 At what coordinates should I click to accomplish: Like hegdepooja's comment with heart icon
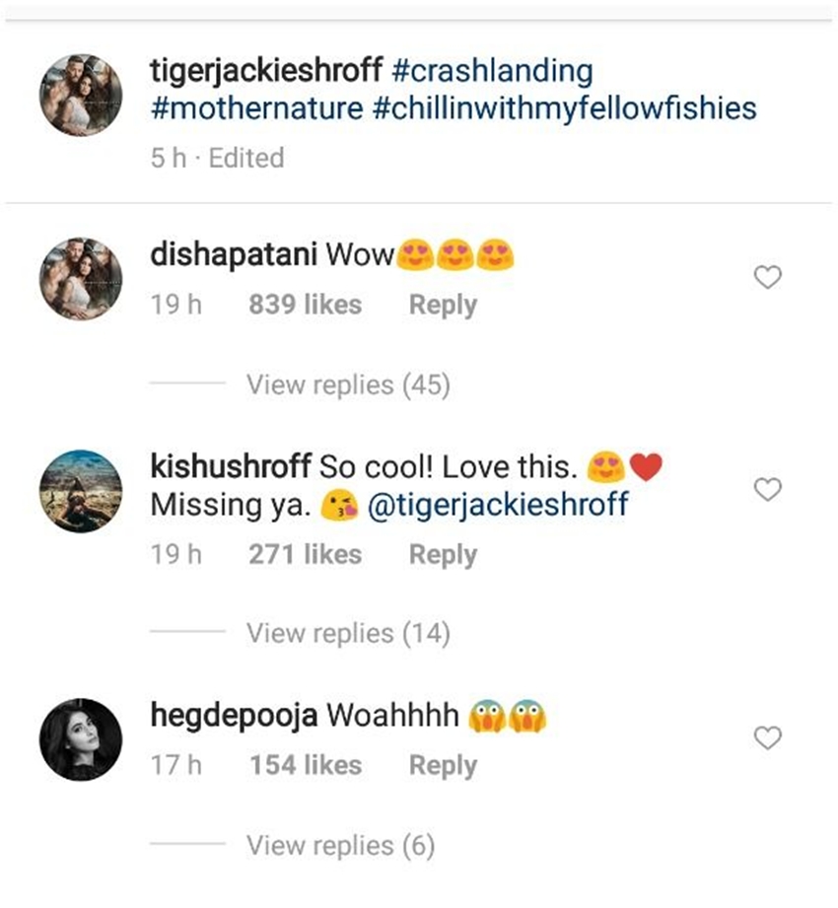(x=767, y=737)
